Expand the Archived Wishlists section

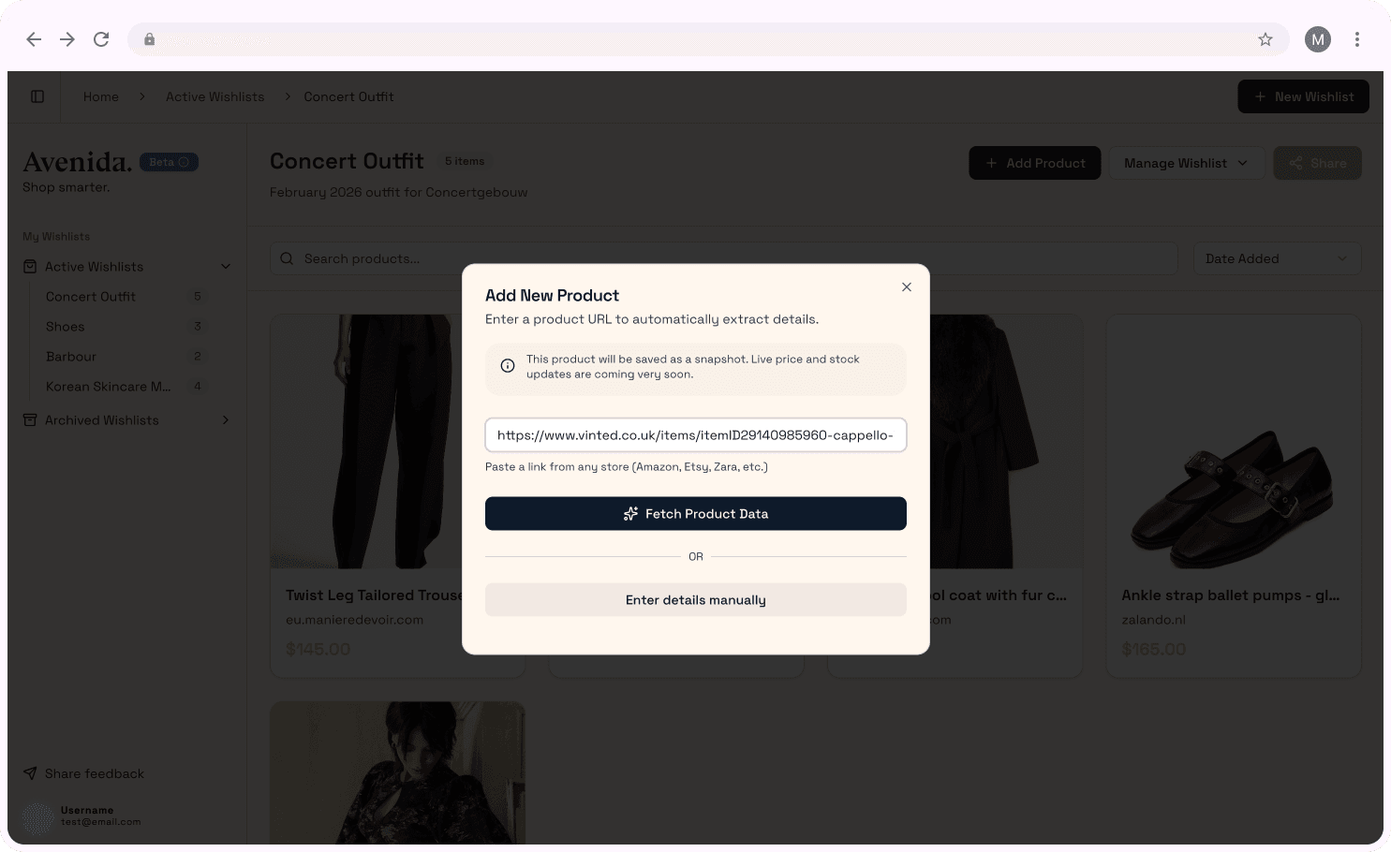[x=226, y=420]
